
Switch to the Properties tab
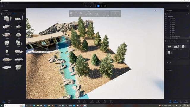point(175,101)
